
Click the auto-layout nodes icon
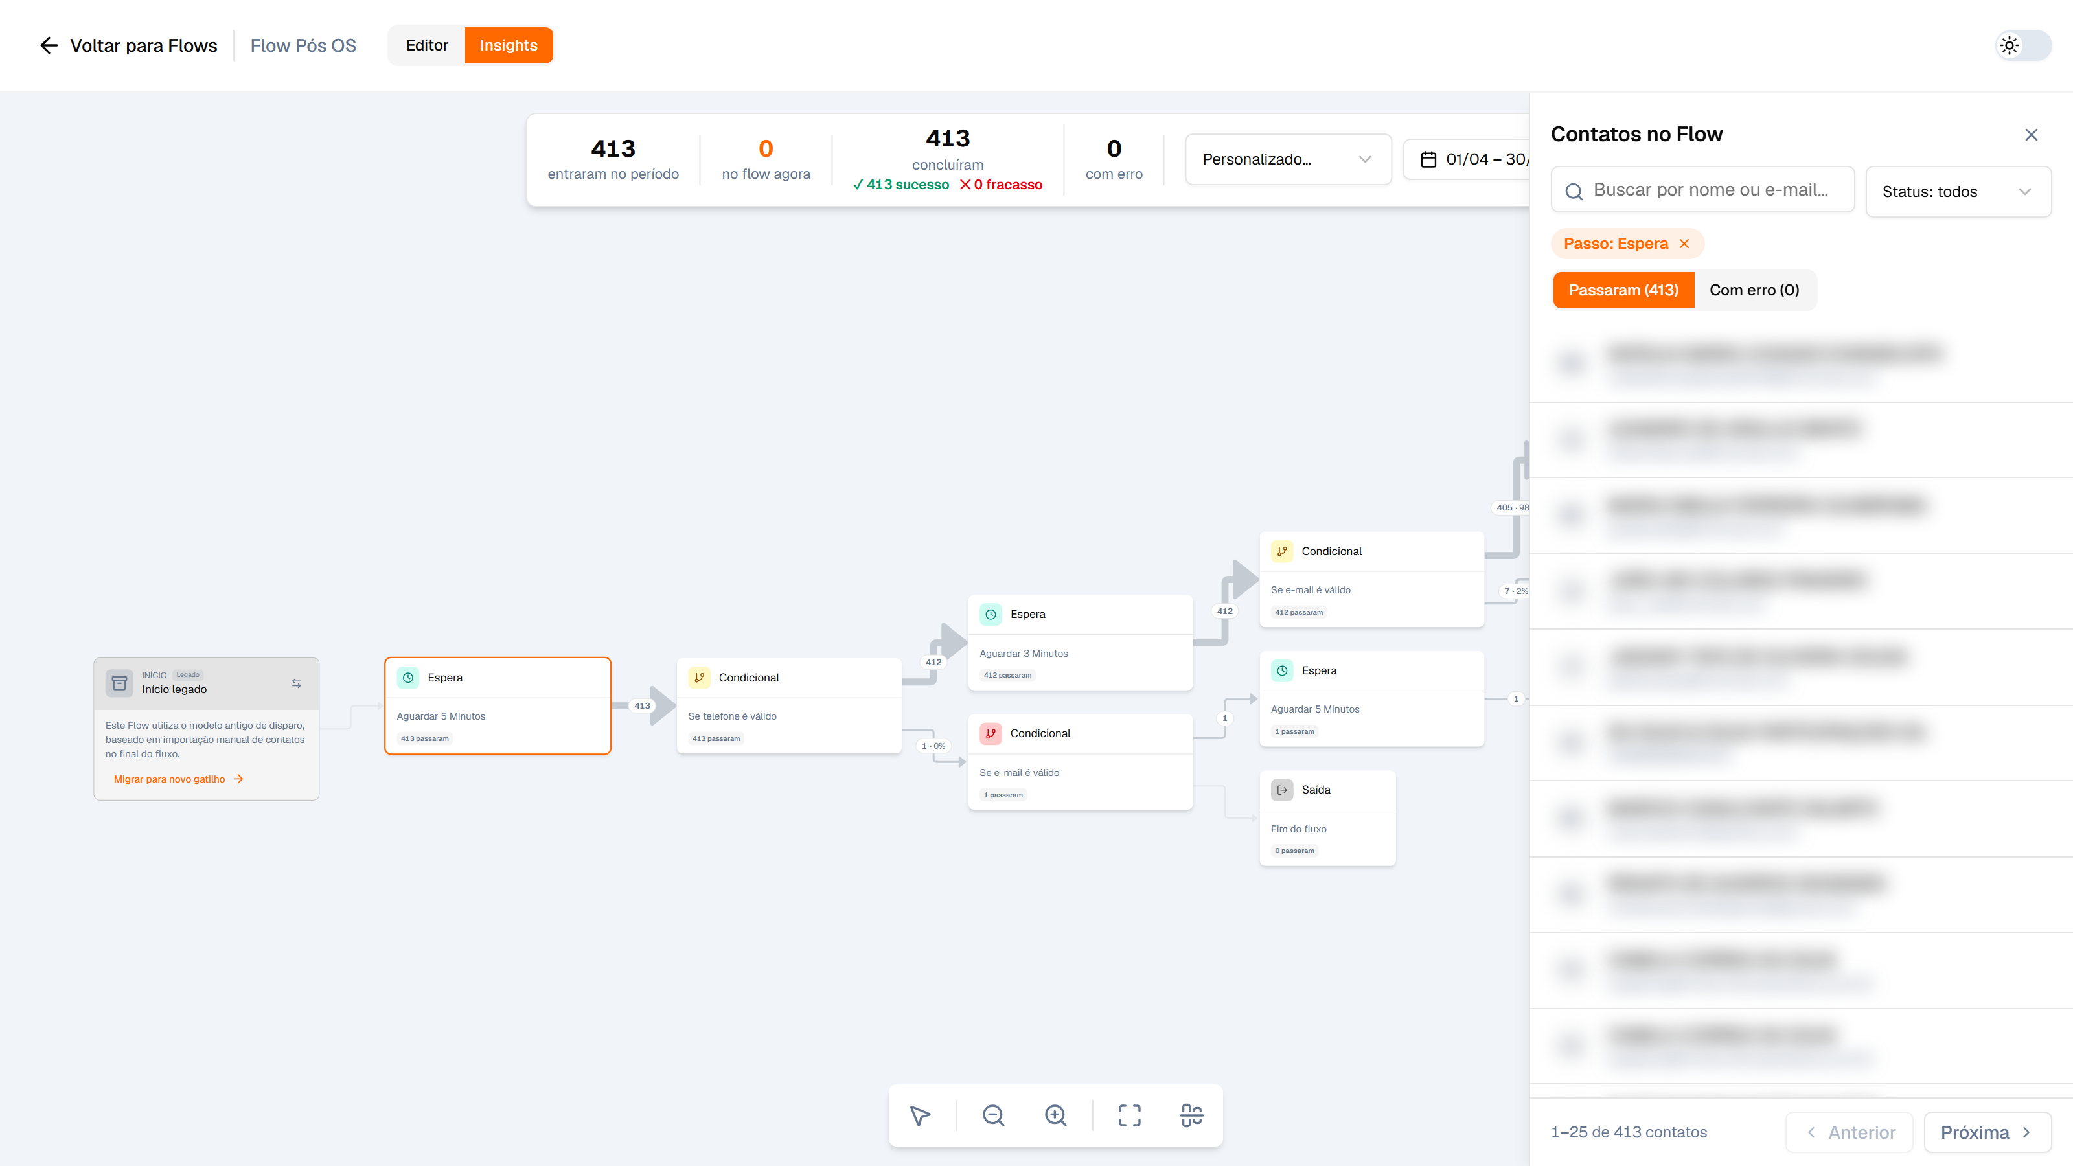(1191, 1115)
